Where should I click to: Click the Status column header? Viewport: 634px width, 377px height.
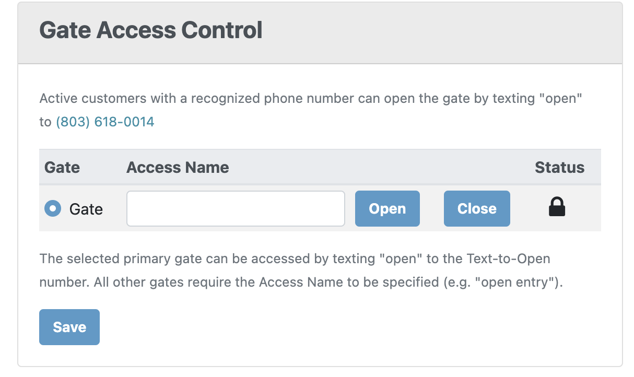[559, 167]
